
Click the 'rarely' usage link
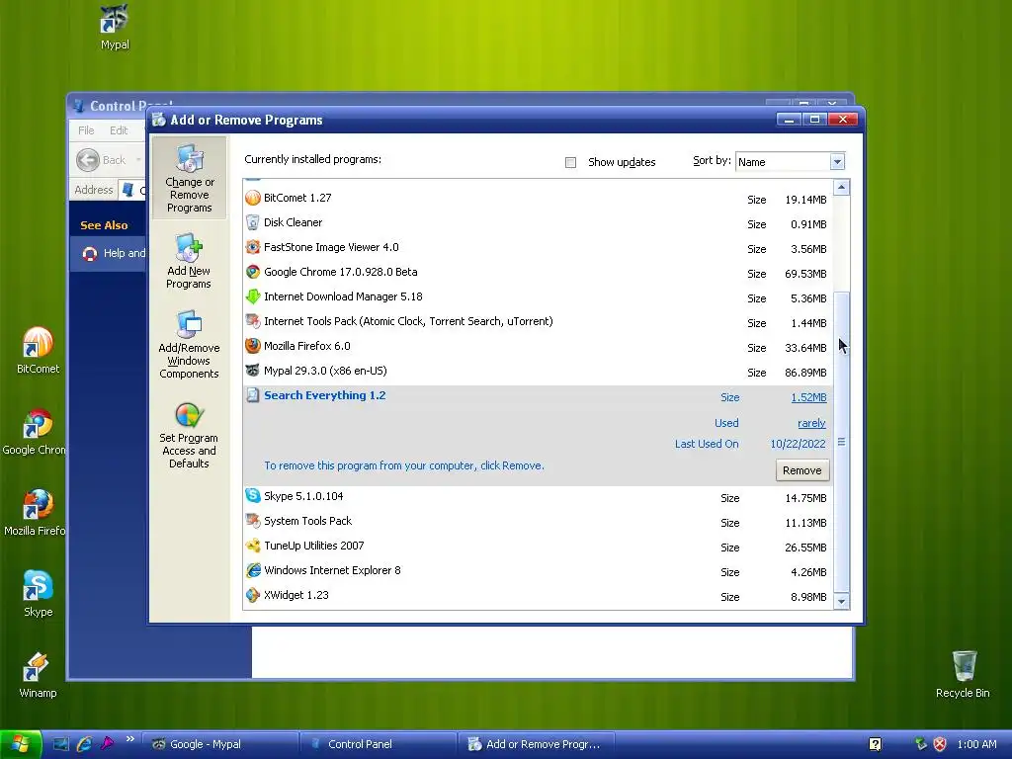pos(811,423)
